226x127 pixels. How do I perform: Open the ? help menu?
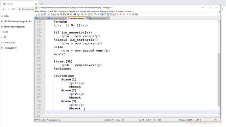[x=133, y=11]
